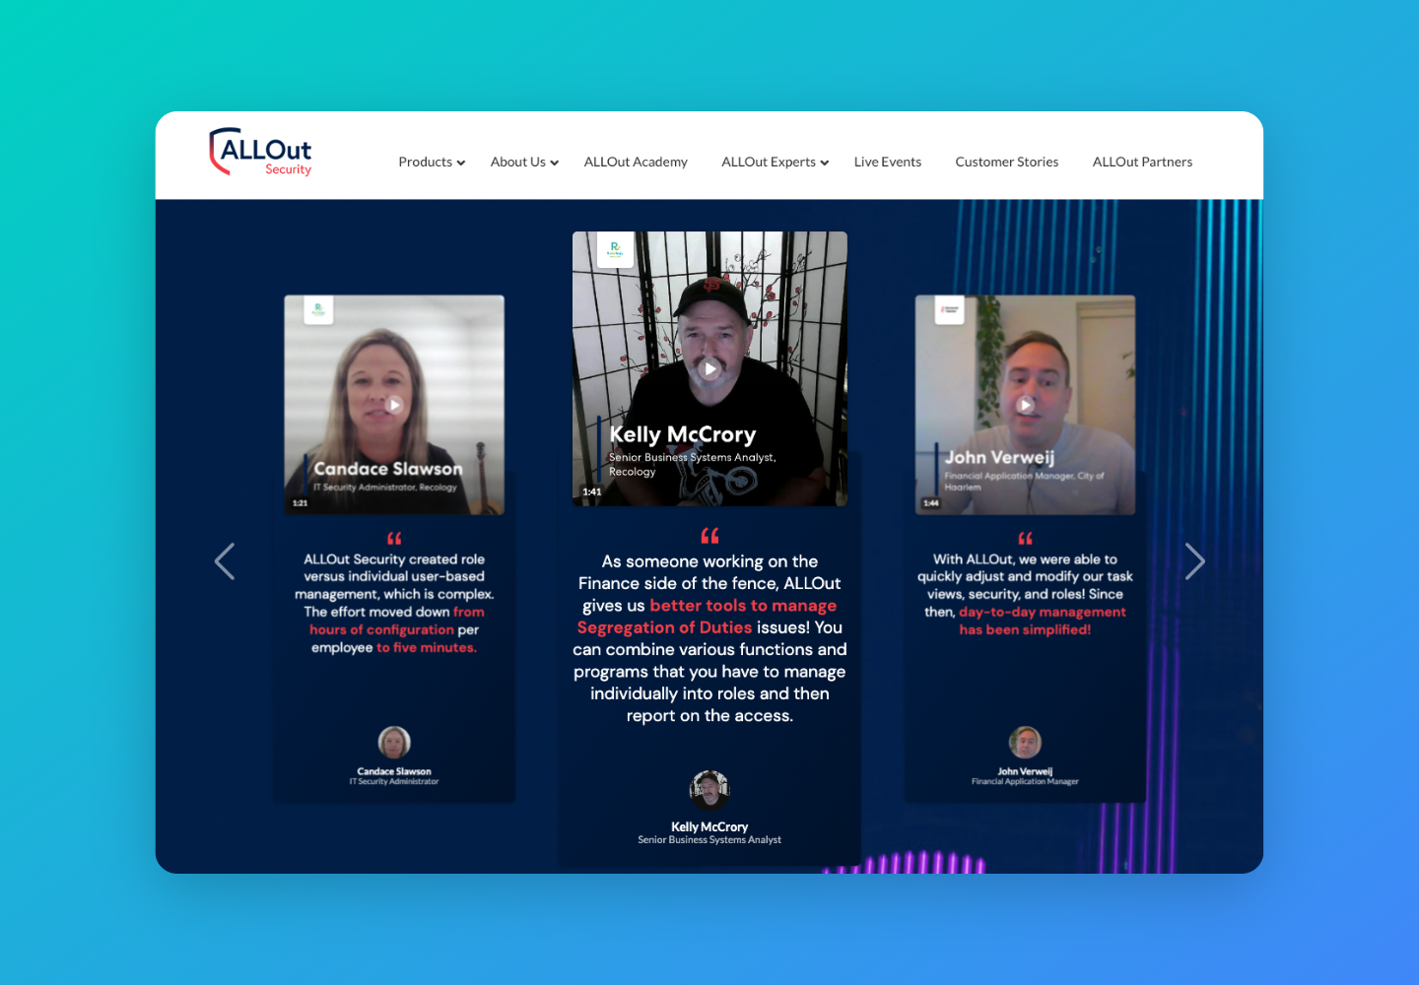Click the 1:41 duration on Kelly's video
1419x985 pixels.
[x=591, y=492]
